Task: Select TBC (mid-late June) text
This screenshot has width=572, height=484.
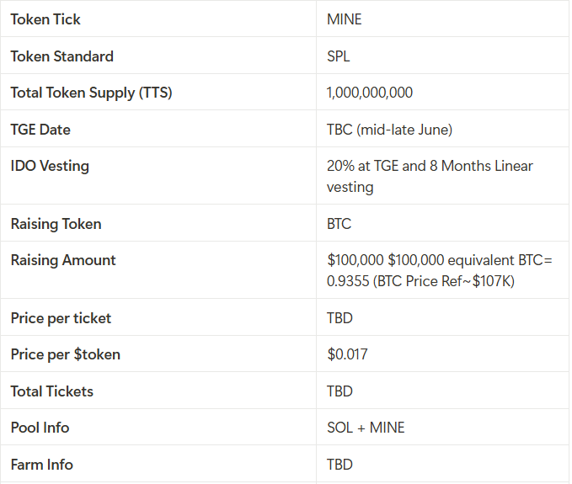Action: (x=389, y=130)
